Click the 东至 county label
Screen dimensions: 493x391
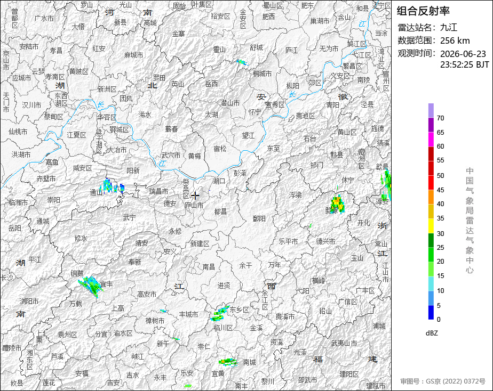pos(273,148)
